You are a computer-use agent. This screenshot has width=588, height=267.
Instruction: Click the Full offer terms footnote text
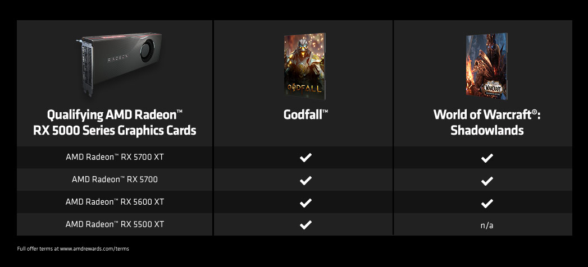(73, 248)
